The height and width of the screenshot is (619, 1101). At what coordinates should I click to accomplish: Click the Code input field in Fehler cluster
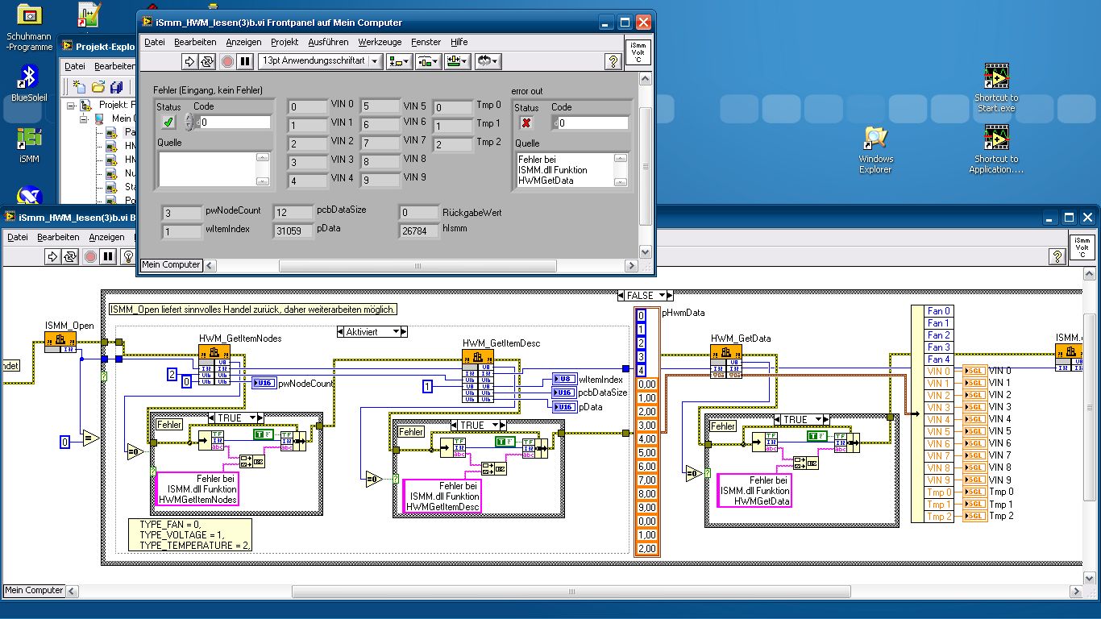click(235, 123)
